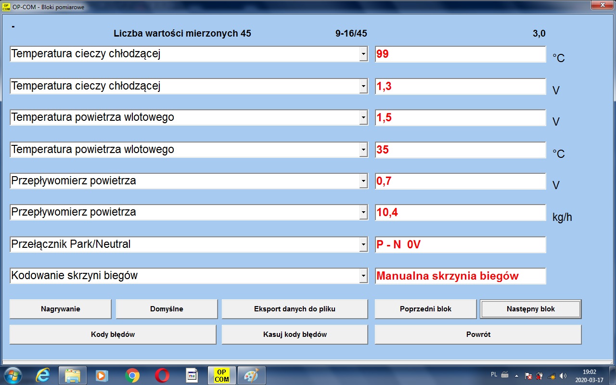Click the volume speaker tray icon
This screenshot has width=616, height=385.
pos(563,376)
